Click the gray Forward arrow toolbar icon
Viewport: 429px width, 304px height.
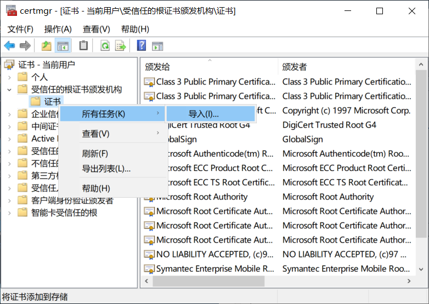coord(25,45)
